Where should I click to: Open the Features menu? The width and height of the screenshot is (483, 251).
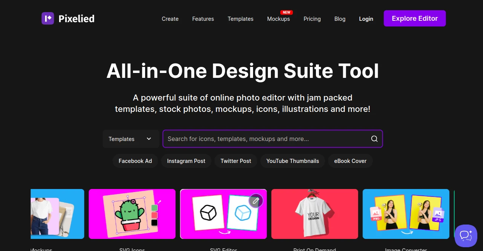[203, 19]
